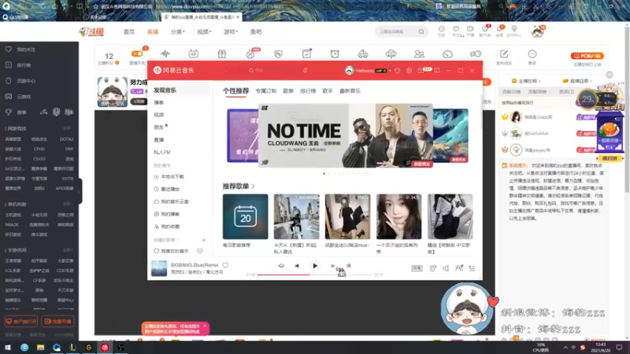Open the 一个双子座的孤单列表 playlist cover
Viewport: 630px width, 354px height.
[399, 217]
